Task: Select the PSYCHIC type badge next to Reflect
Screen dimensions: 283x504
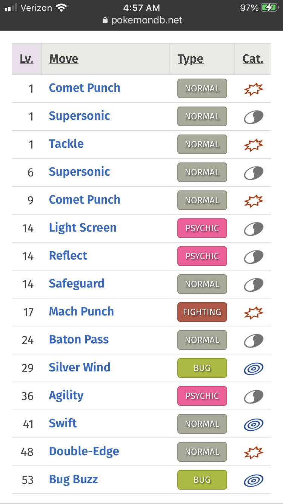Action: click(x=202, y=256)
